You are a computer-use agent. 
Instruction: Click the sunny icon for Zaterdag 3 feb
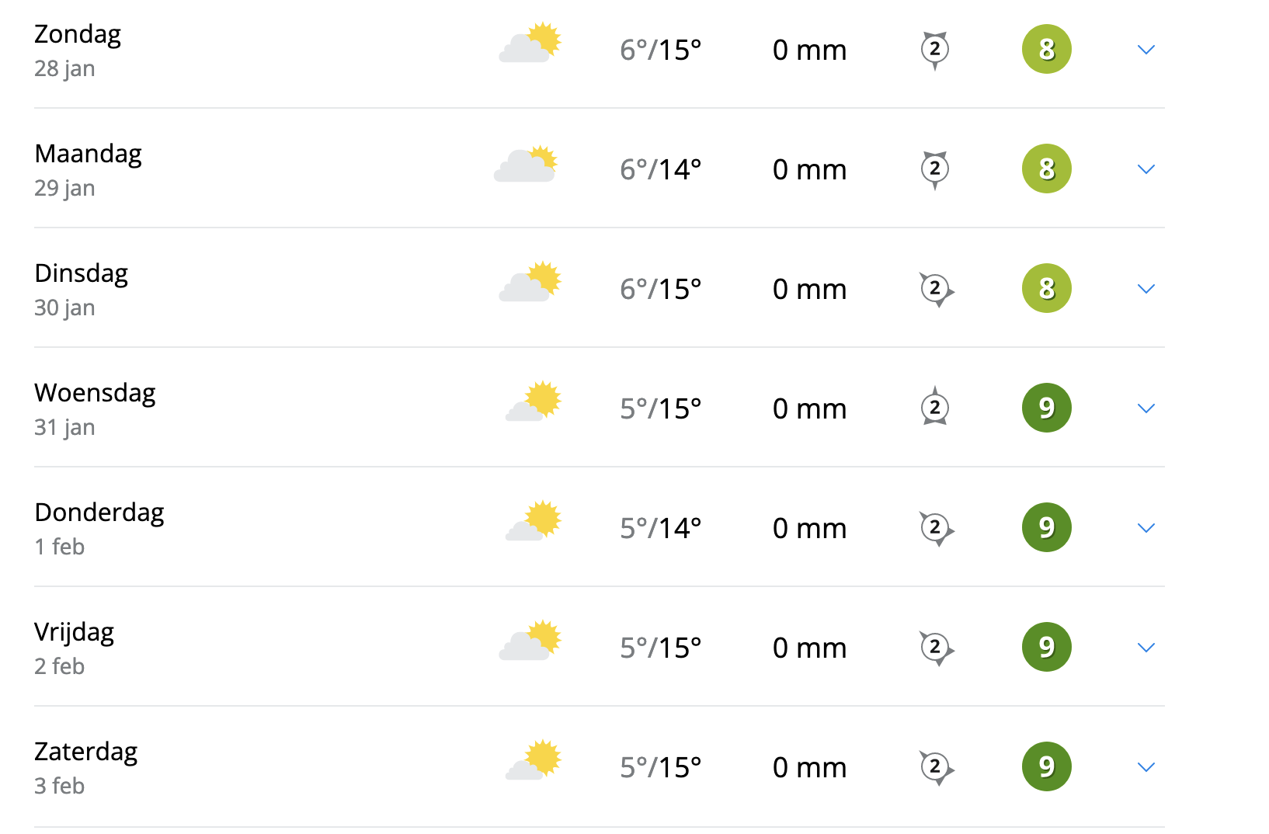[533, 759]
